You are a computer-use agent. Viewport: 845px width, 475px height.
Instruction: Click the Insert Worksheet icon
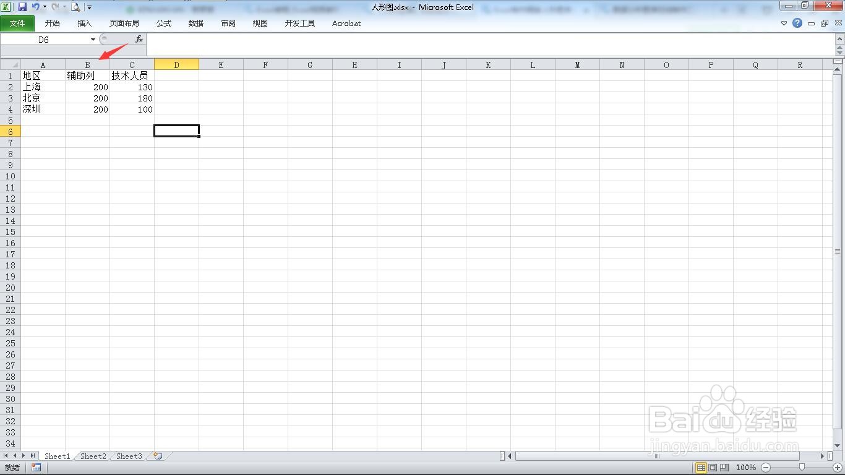[x=158, y=456]
